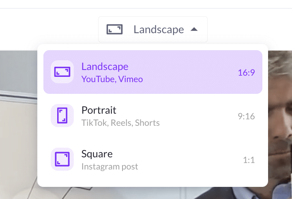Select the Landscape 16:9 option
Image resolution: width=292 pixels, height=199 pixels.
pyautogui.click(x=153, y=72)
